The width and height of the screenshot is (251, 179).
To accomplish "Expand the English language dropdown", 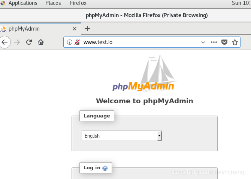I will (122, 136).
